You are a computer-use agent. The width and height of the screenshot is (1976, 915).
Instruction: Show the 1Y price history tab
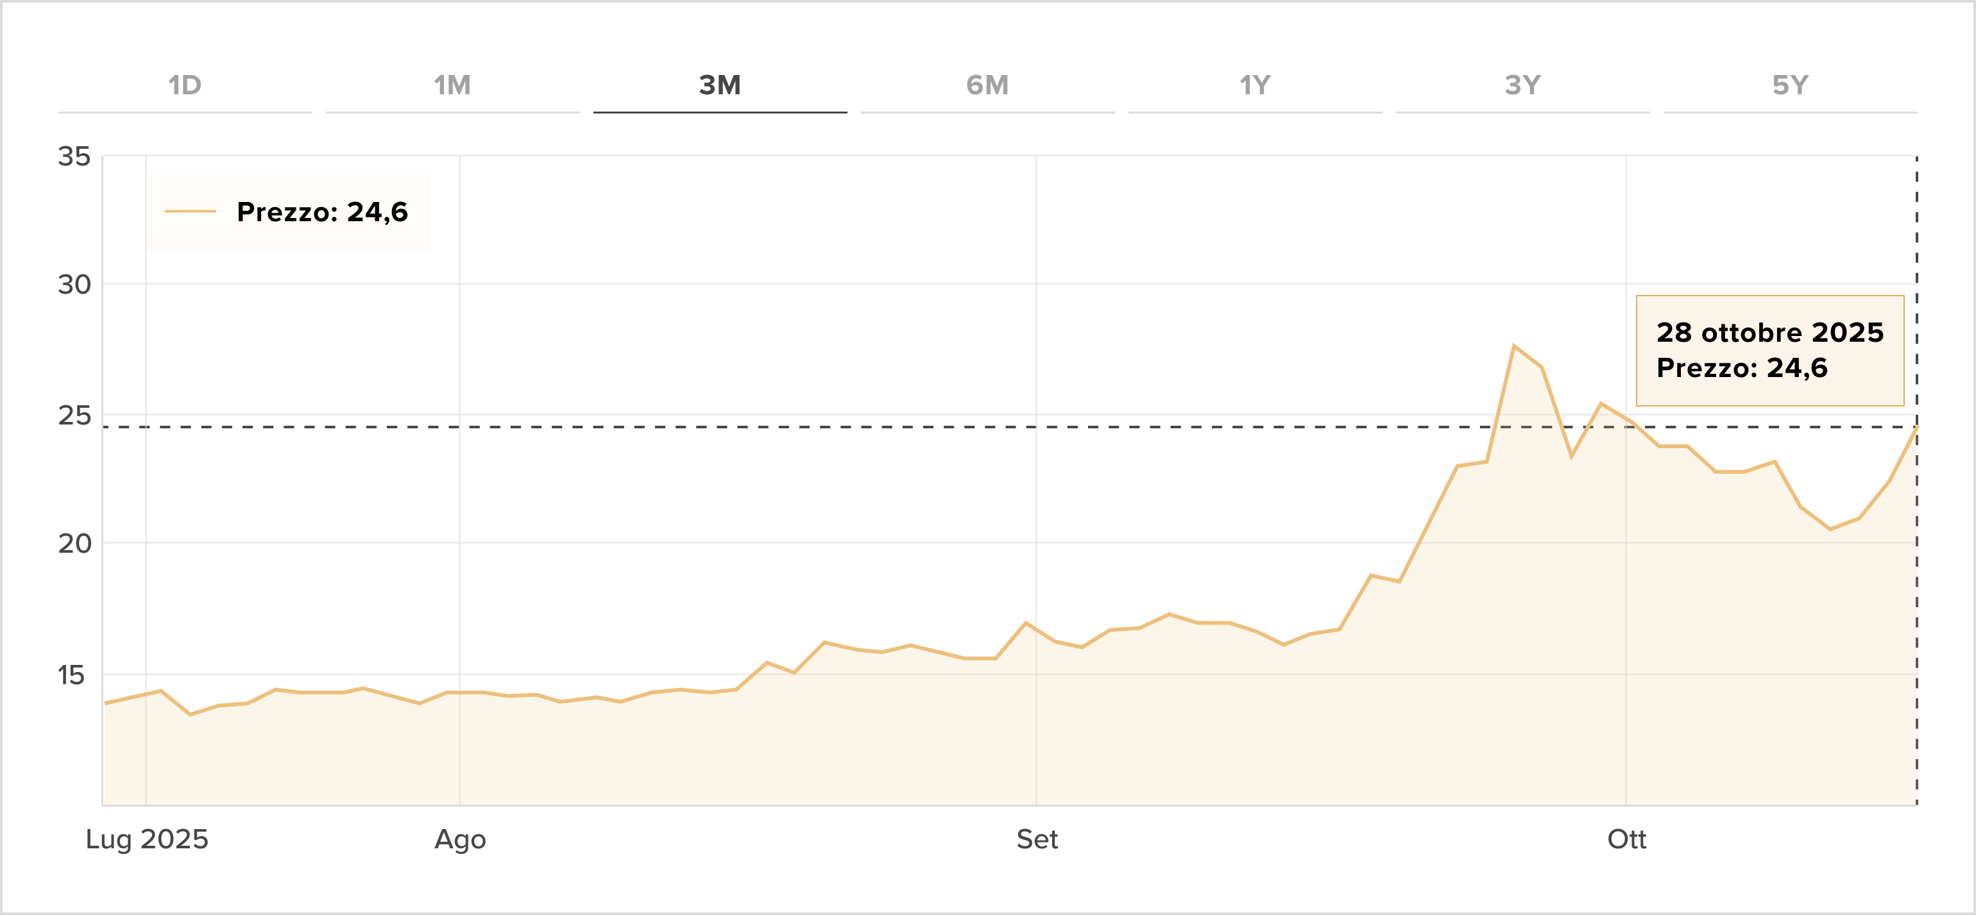point(1255,85)
